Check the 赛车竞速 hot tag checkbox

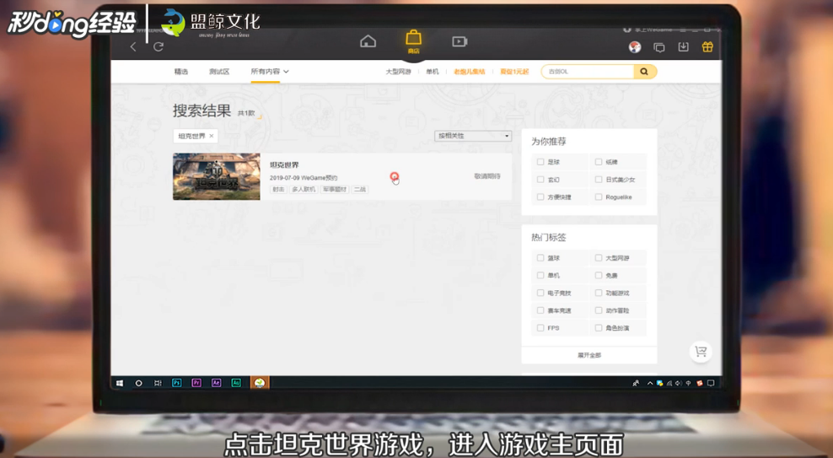(x=540, y=310)
